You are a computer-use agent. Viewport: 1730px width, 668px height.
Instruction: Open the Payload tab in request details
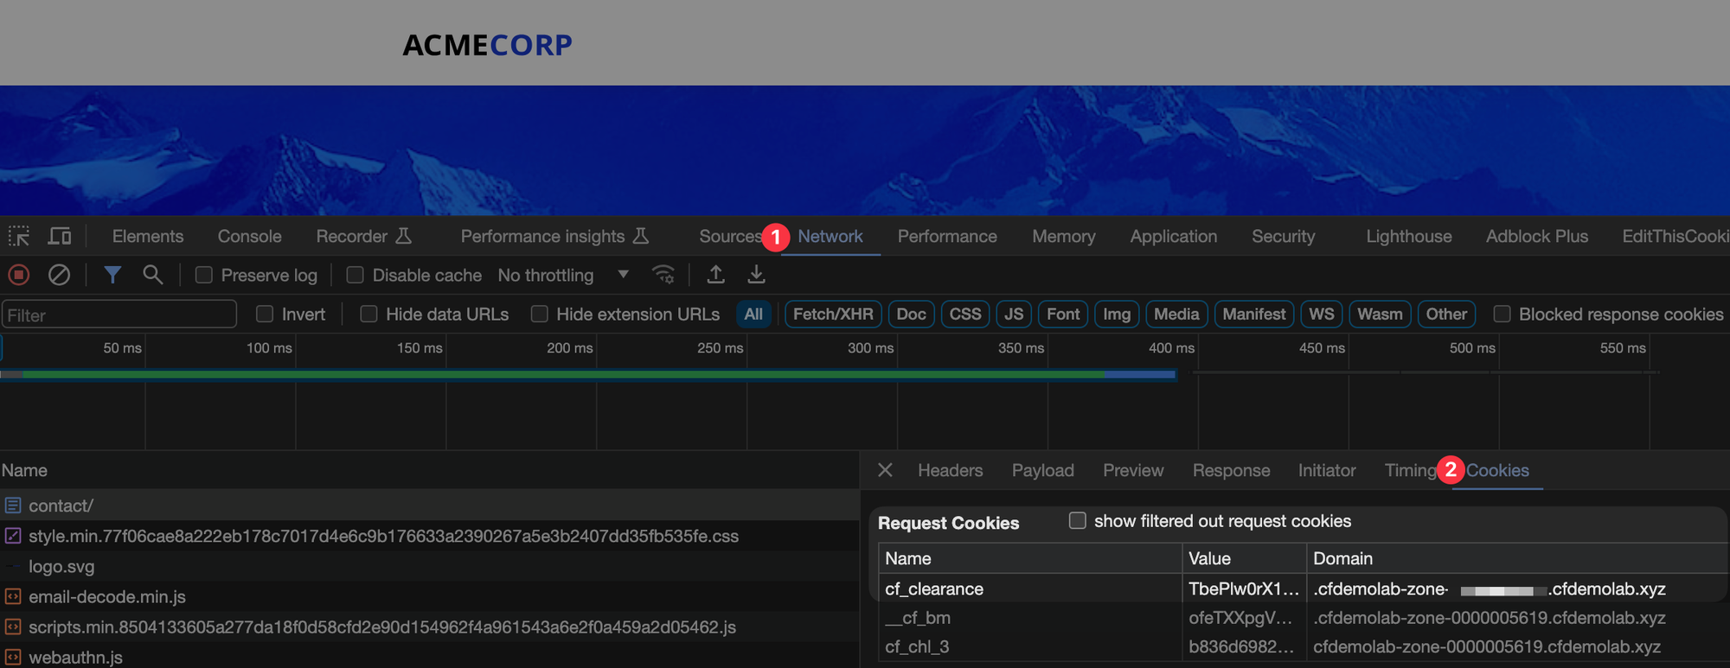[1042, 470]
